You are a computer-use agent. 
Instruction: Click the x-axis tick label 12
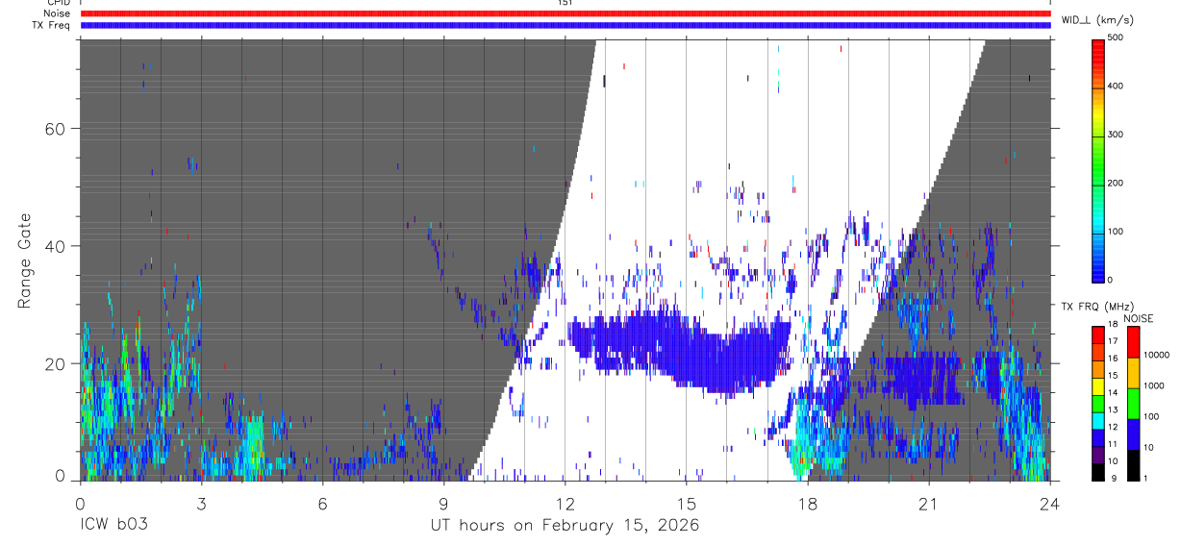coord(565,504)
